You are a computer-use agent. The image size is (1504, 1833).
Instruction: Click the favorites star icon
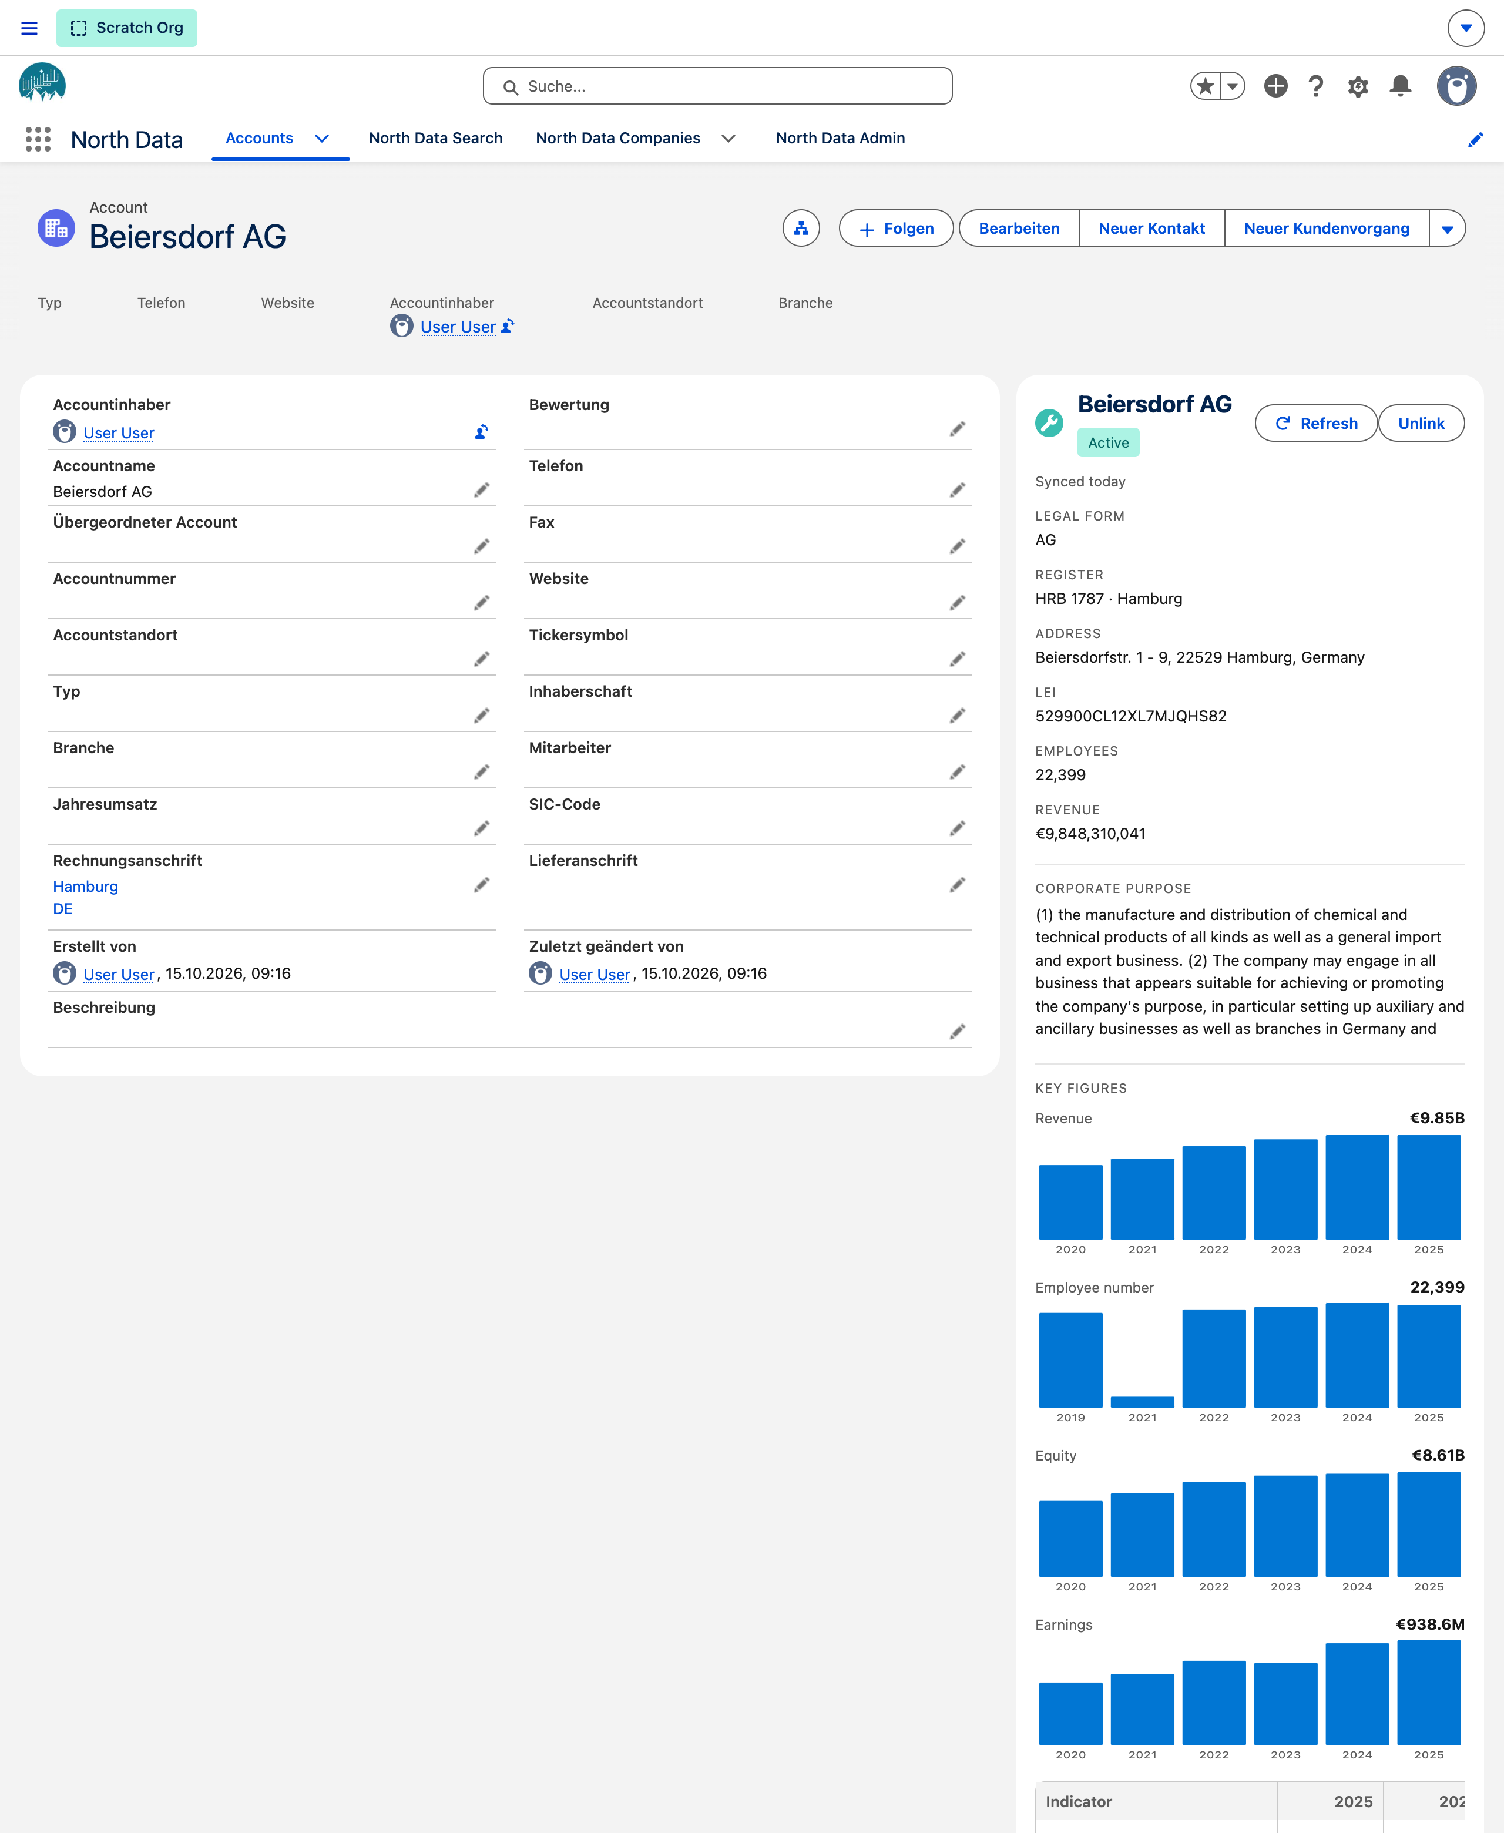1205,86
